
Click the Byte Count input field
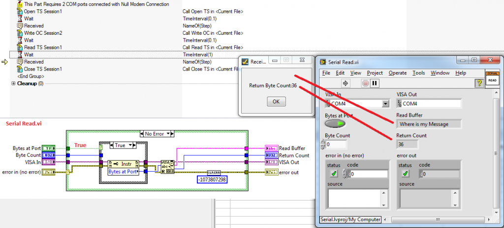coord(335,145)
